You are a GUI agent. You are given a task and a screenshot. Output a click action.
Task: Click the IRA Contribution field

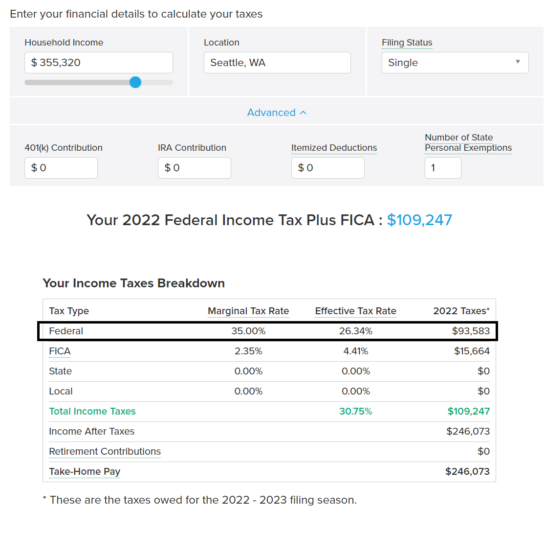pyautogui.click(x=194, y=168)
